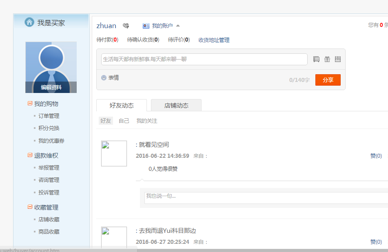Click the hearts icon beside the username zhuan
Image resolution: width=388 pixels, height=252 pixels.
(x=126, y=25)
